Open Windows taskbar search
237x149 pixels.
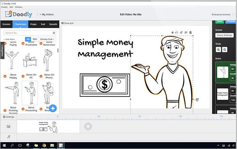12,145
